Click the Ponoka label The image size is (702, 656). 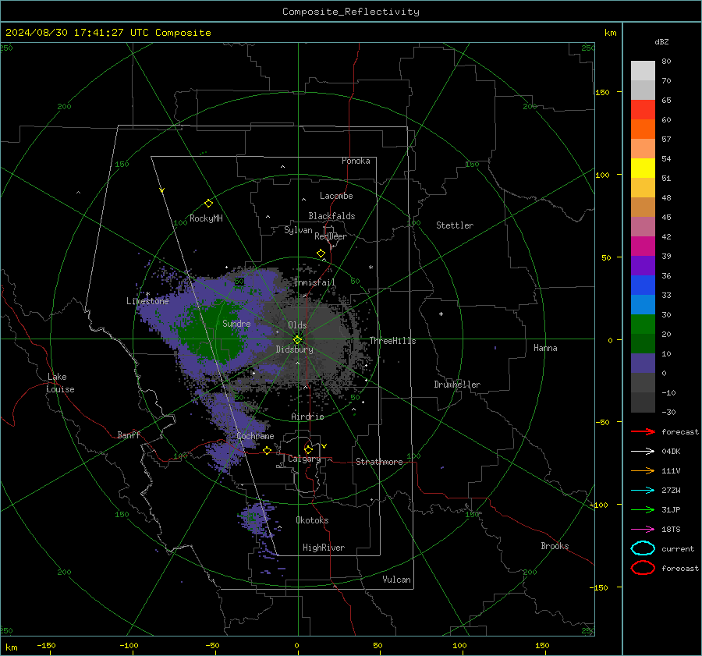356,161
